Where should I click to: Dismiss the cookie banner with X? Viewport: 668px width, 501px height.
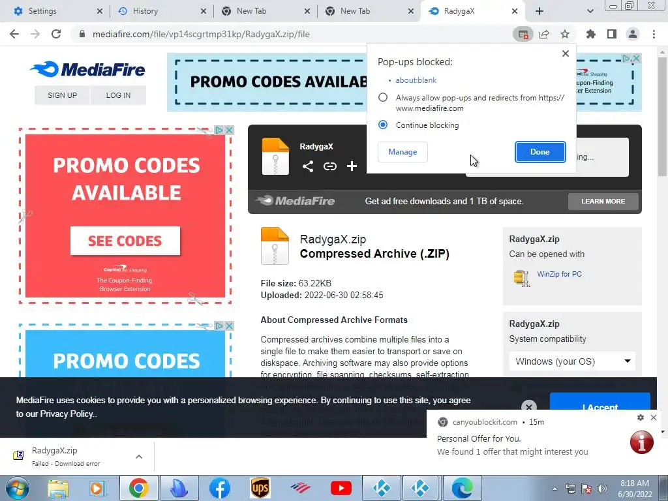528,406
